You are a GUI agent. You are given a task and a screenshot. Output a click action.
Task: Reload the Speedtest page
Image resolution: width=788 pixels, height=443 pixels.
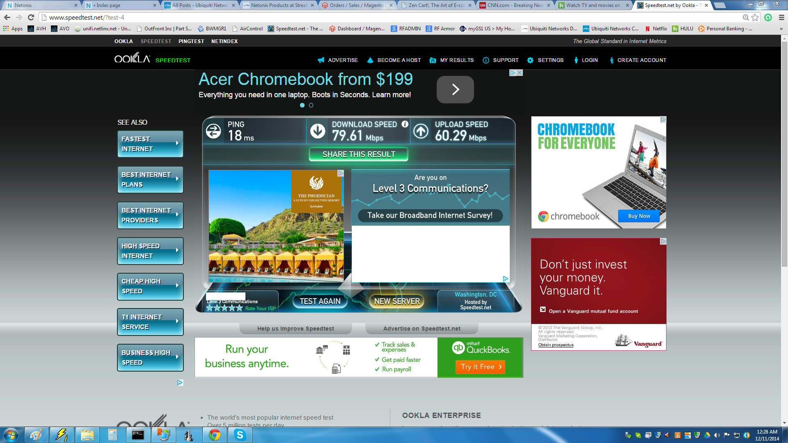(x=31, y=17)
